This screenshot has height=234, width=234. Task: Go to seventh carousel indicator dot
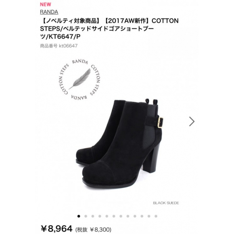point(121,216)
